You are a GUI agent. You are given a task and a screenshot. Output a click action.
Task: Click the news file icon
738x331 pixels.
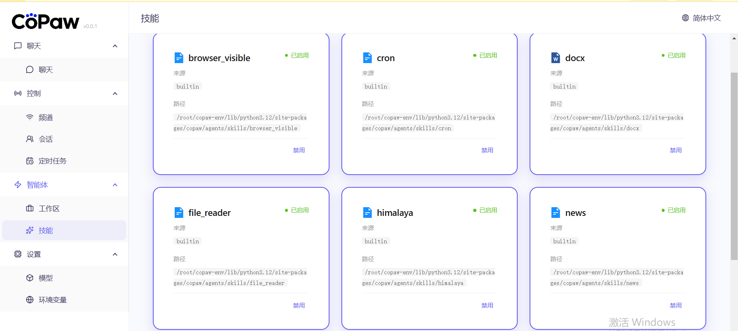556,213
